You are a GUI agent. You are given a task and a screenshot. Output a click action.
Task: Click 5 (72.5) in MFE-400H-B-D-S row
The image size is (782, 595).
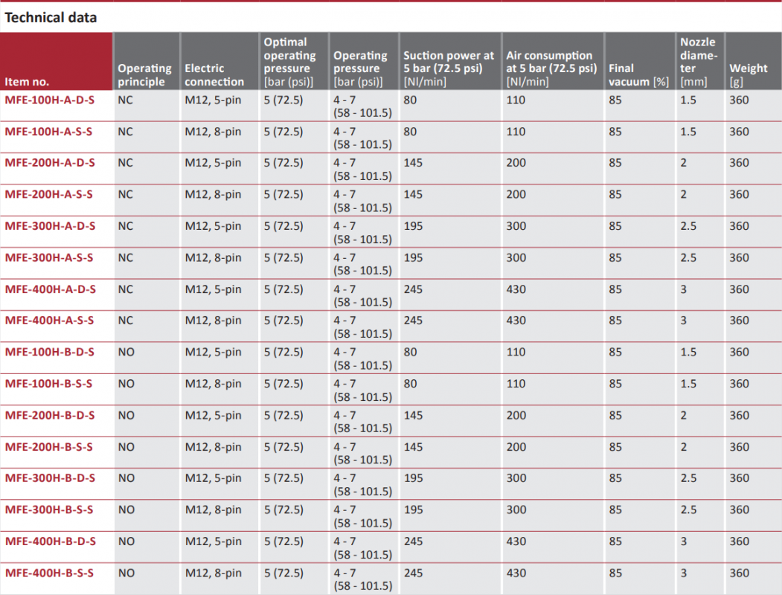tap(283, 541)
